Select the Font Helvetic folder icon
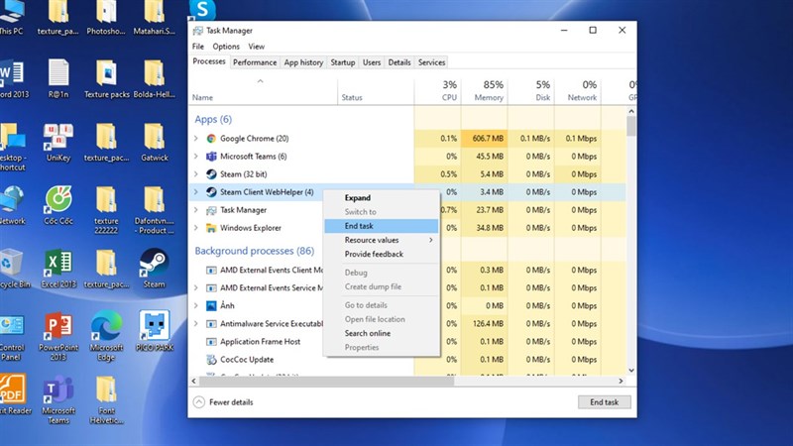 (106, 399)
